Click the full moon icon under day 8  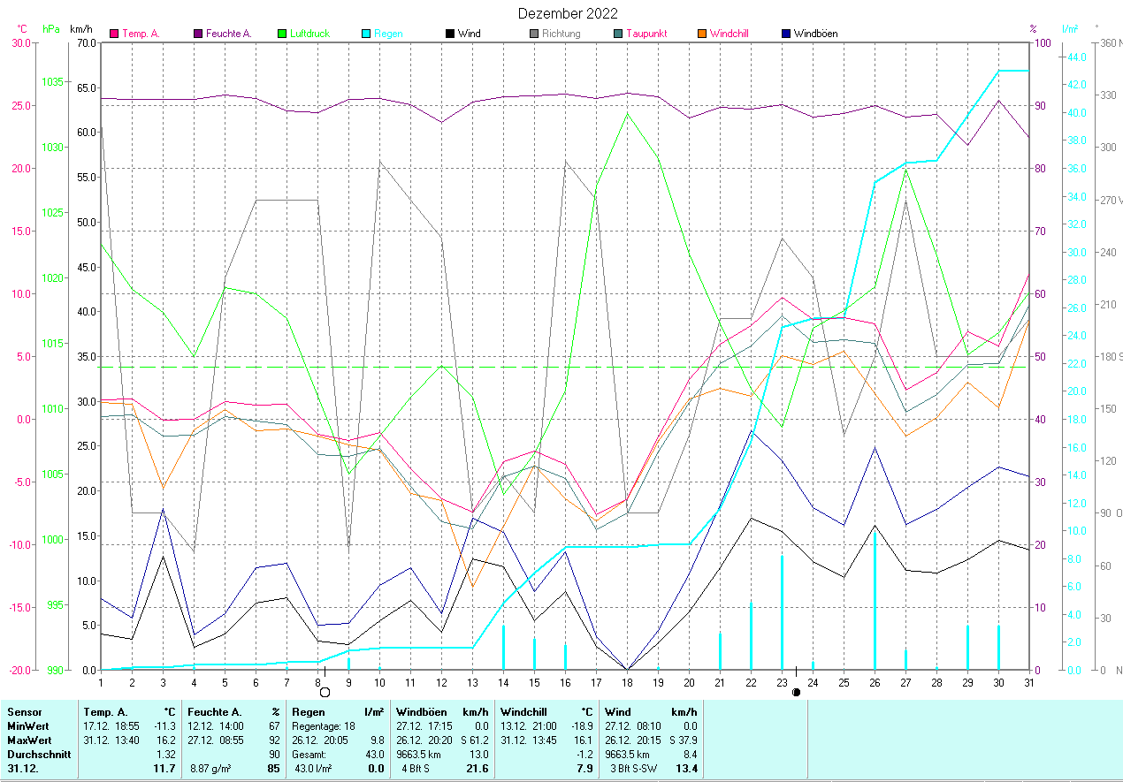pos(325,692)
